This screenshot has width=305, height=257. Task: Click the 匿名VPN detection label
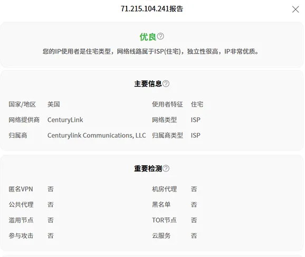tap(21, 189)
